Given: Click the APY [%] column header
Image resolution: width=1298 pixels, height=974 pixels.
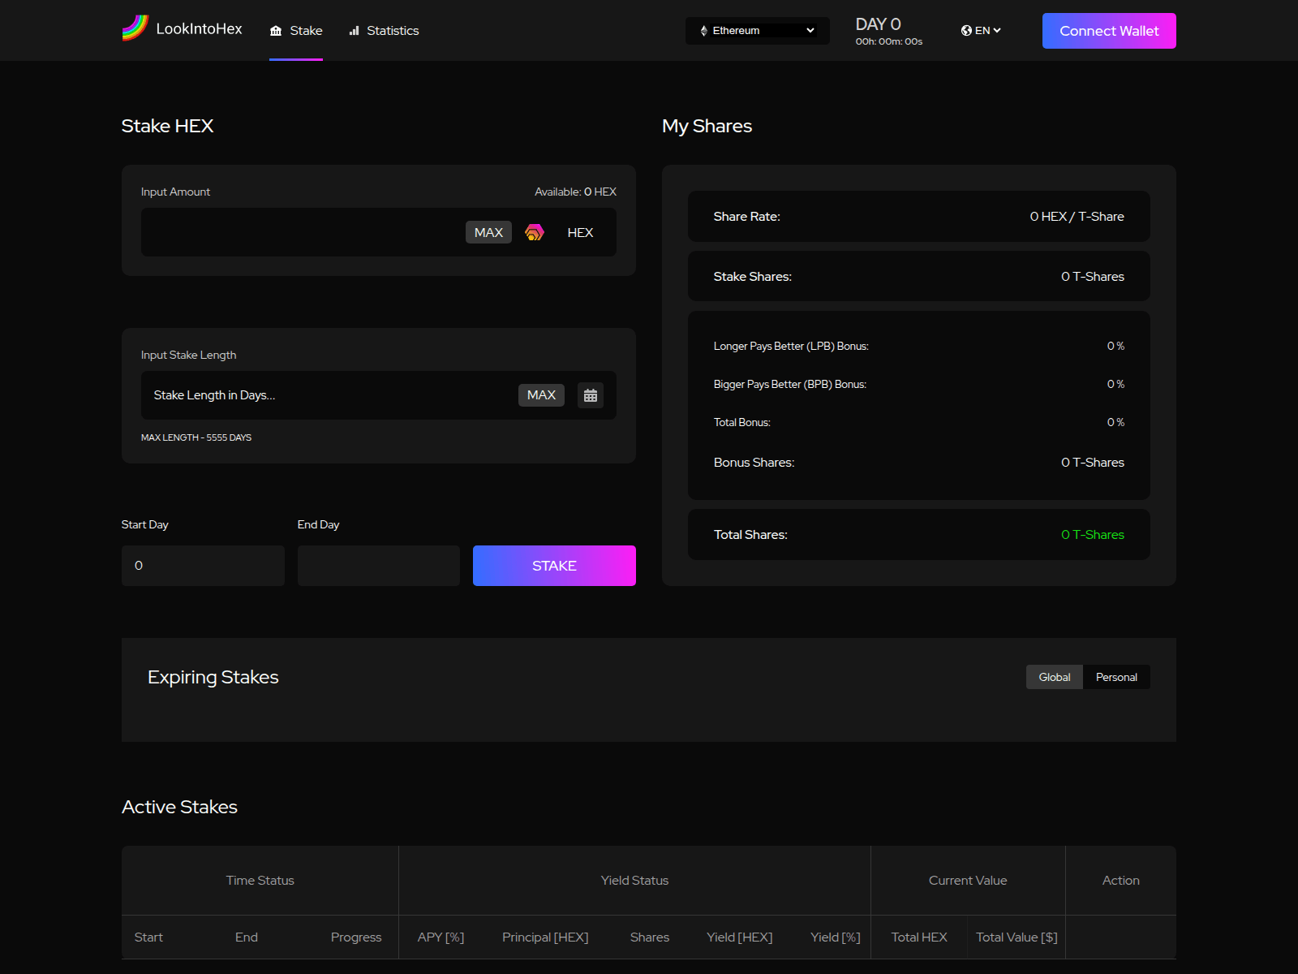Looking at the screenshot, I should click(441, 937).
